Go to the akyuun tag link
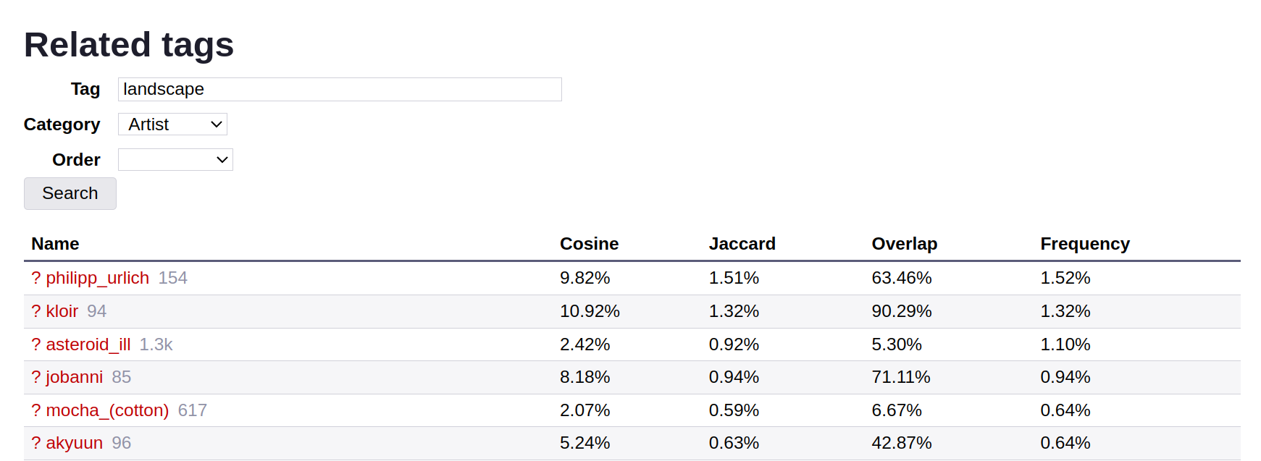This screenshot has height=461, width=1261. tap(74, 443)
